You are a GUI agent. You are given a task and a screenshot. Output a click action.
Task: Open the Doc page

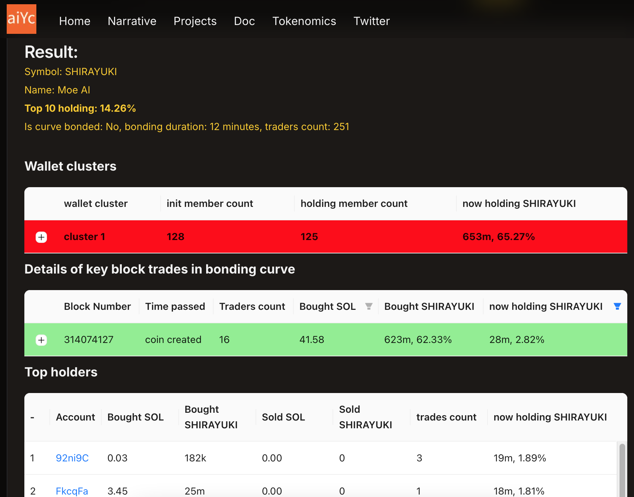click(244, 21)
